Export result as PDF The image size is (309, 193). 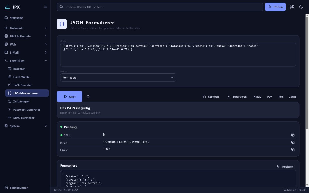coord(270,97)
